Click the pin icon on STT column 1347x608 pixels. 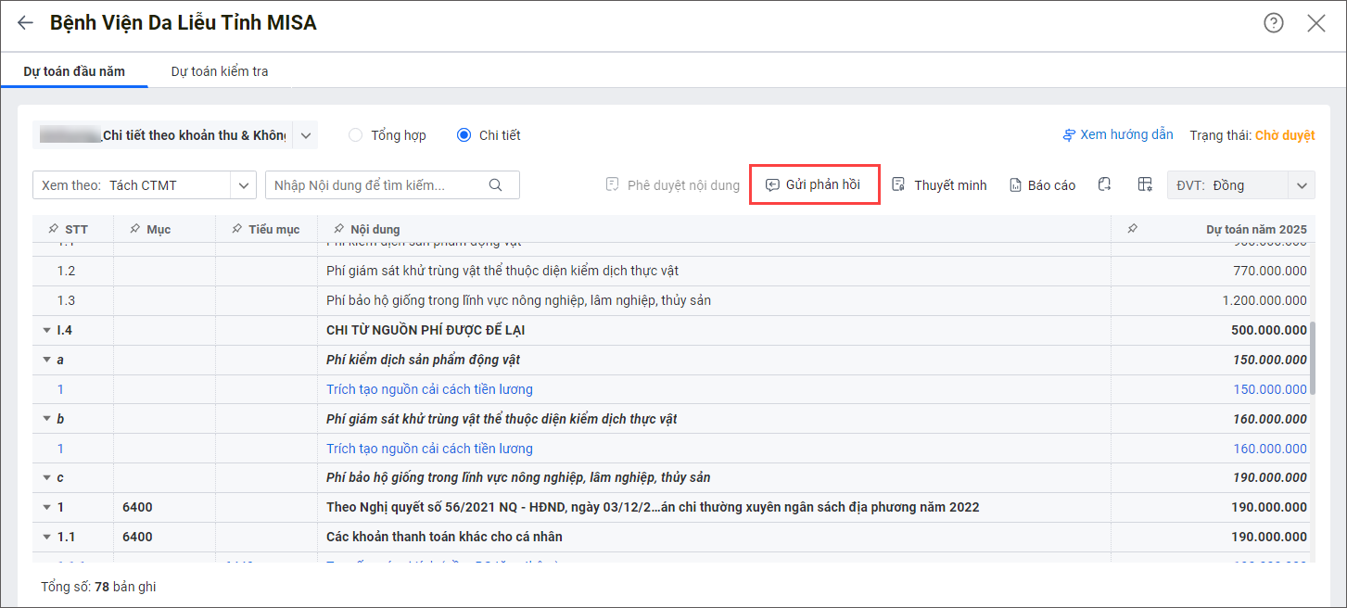(x=51, y=229)
